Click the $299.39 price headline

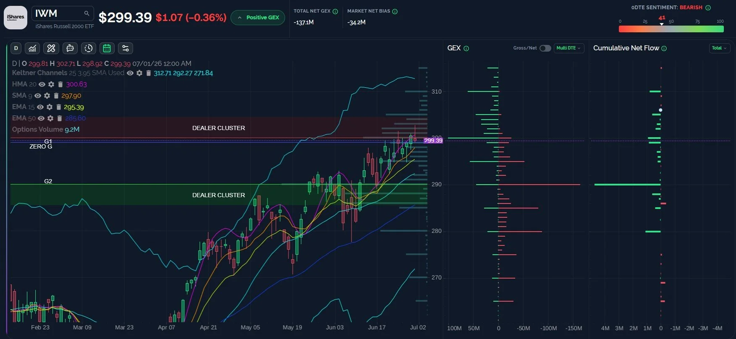[x=125, y=18]
